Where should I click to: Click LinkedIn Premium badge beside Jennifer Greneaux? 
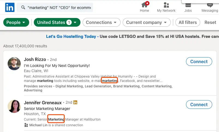[x=75, y=102]
